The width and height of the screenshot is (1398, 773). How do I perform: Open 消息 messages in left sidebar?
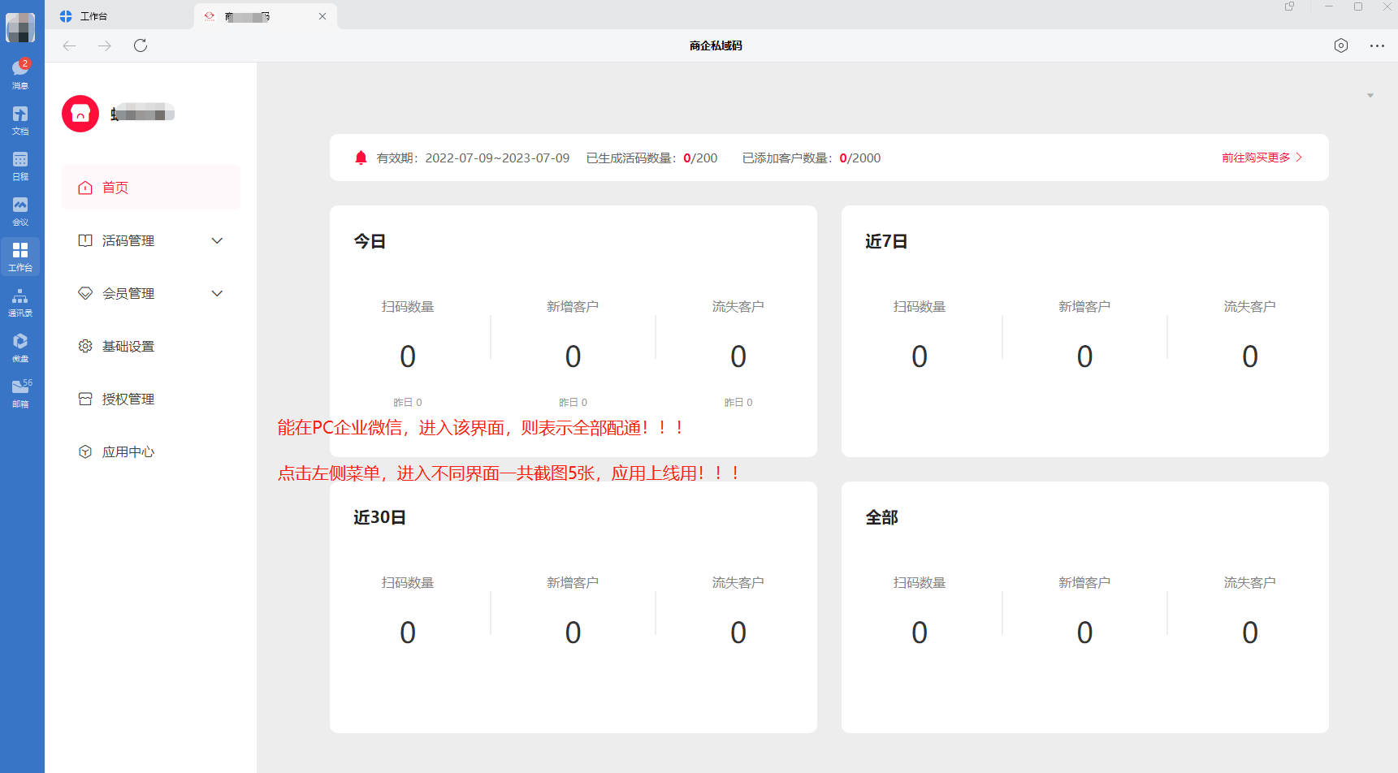pos(20,73)
